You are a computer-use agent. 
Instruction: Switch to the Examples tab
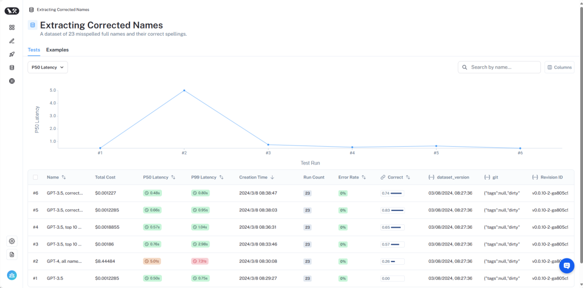57,50
